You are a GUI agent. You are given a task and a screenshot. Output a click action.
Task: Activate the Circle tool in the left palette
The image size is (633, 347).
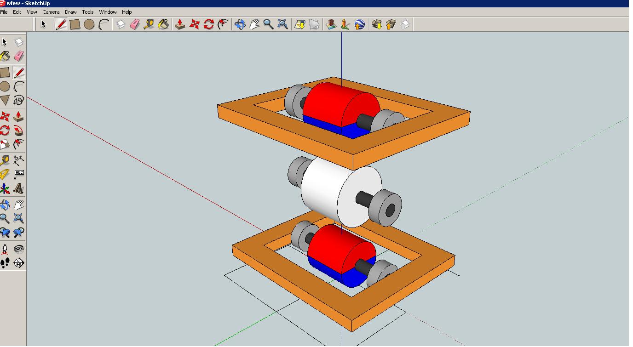click(x=5, y=86)
